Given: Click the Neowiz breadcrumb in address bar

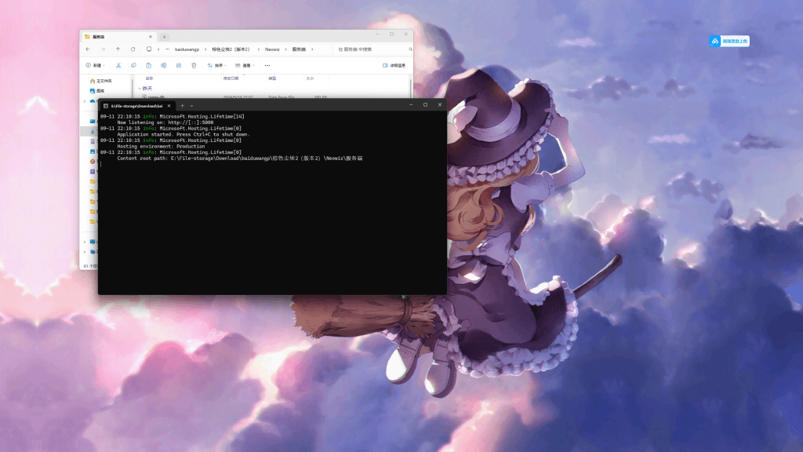Looking at the screenshot, I should tap(272, 49).
